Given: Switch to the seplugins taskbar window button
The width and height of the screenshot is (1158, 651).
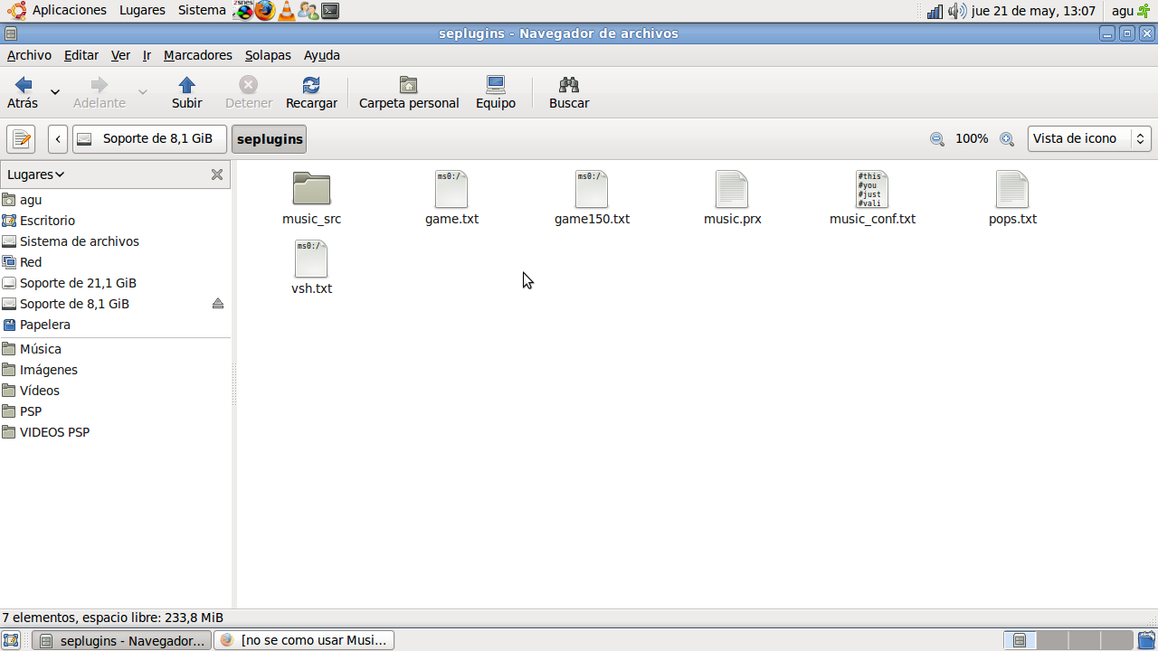Looking at the screenshot, I should coord(121,640).
